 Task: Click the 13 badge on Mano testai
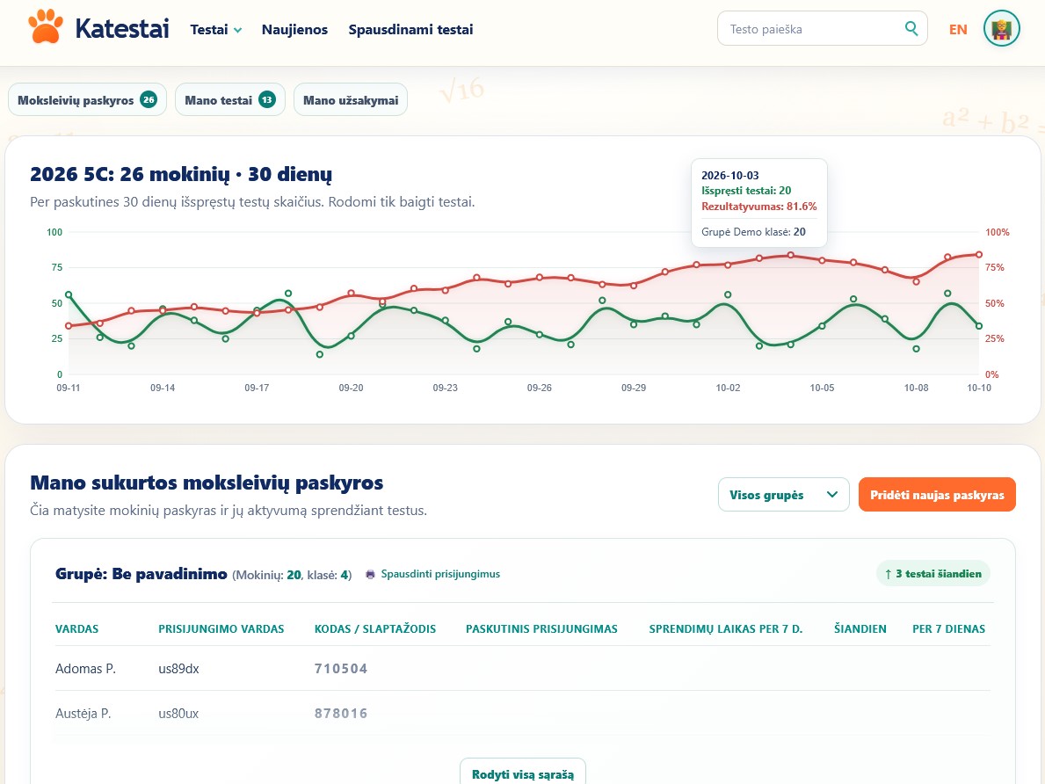pyautogui.click(x=266, y=100)
